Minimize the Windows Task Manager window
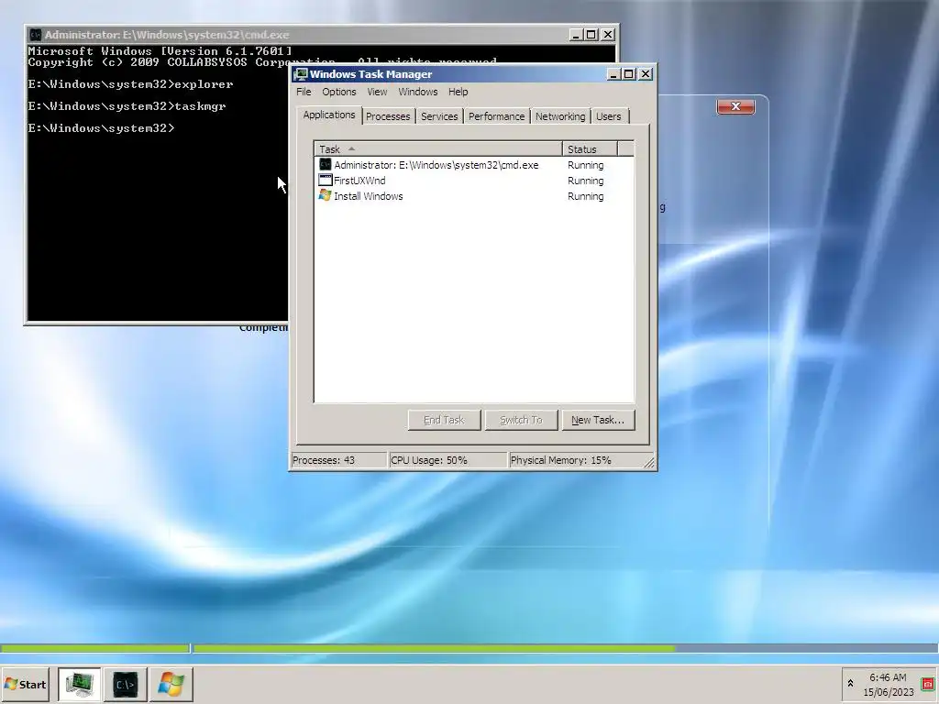 613,74
